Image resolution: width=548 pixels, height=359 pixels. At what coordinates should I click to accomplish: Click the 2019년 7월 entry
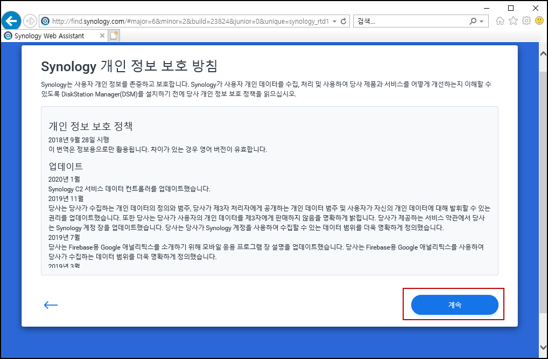tap(64, 238)
